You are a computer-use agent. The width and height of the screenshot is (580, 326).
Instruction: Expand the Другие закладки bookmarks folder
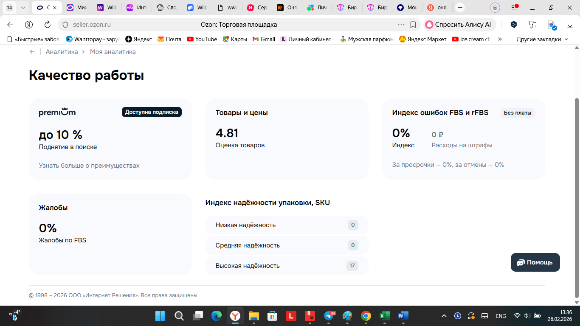pyautogui.click(x=542, y=39)
